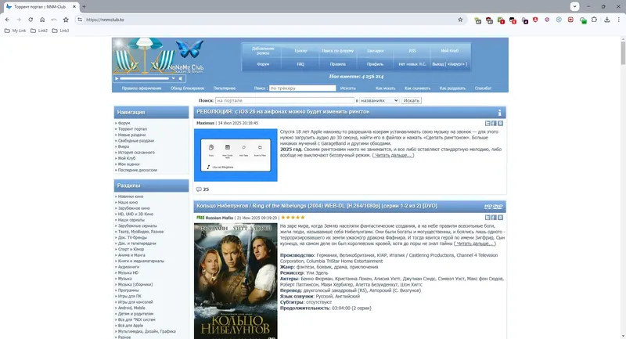Screen dimensions: 626x339
Task: Click the radio player progress bar
Action: (145, 78)
